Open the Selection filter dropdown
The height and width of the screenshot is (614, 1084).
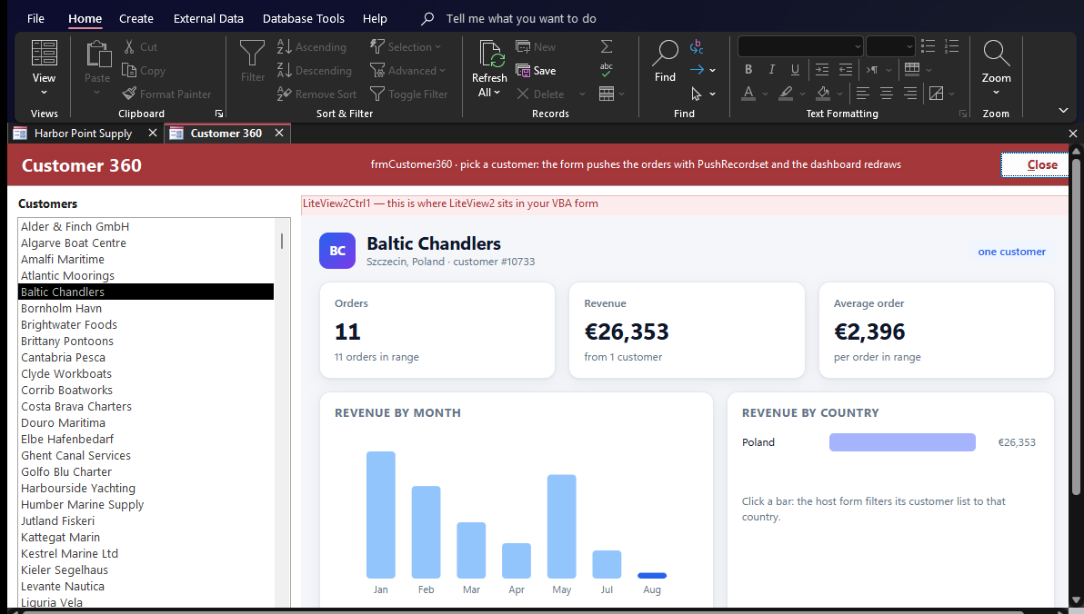406,47
